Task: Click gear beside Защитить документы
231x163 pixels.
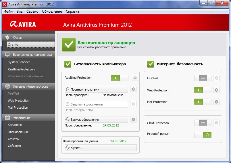Action: 133,104
